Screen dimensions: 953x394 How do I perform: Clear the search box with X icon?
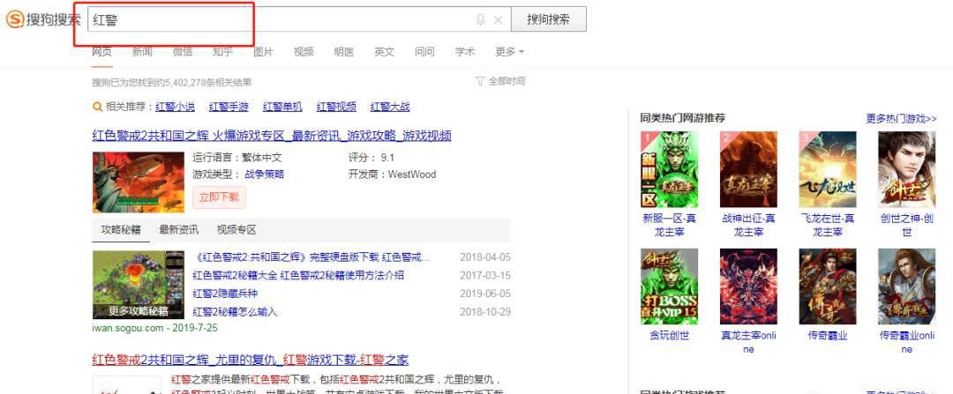tap(499, 20)
